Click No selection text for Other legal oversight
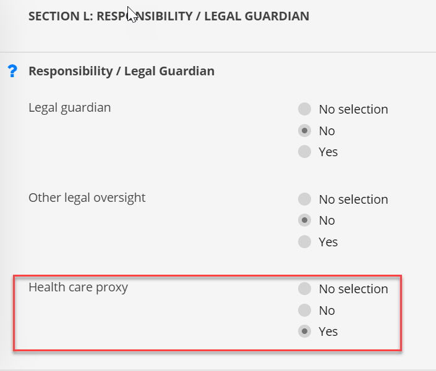This screenshot has height=371, width=436. coord(353,199)
